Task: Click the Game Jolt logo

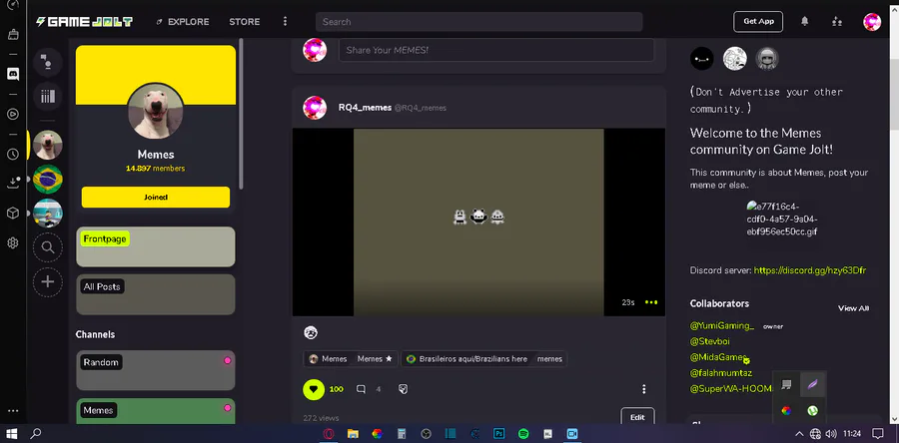Action: 84,22
